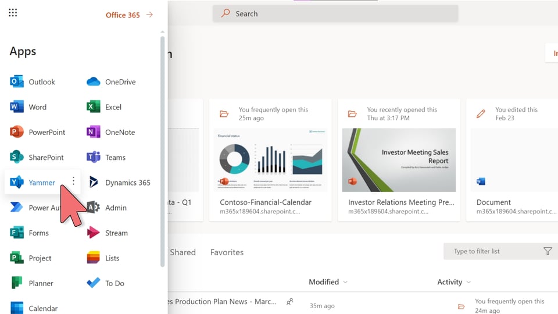Click the filter funnel icon
The height and width of the screenshot is (314, 558).
548,251
